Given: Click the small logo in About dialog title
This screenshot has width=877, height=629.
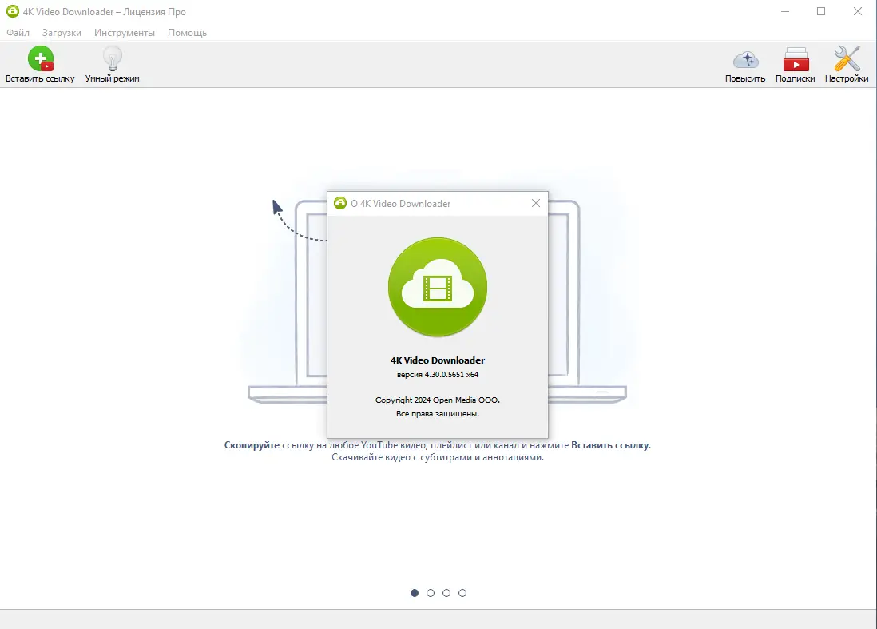Looking at the screenshot, I should pos(340,203).
